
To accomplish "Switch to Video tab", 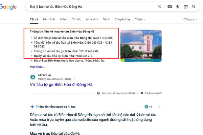I will tap(64, 19).
